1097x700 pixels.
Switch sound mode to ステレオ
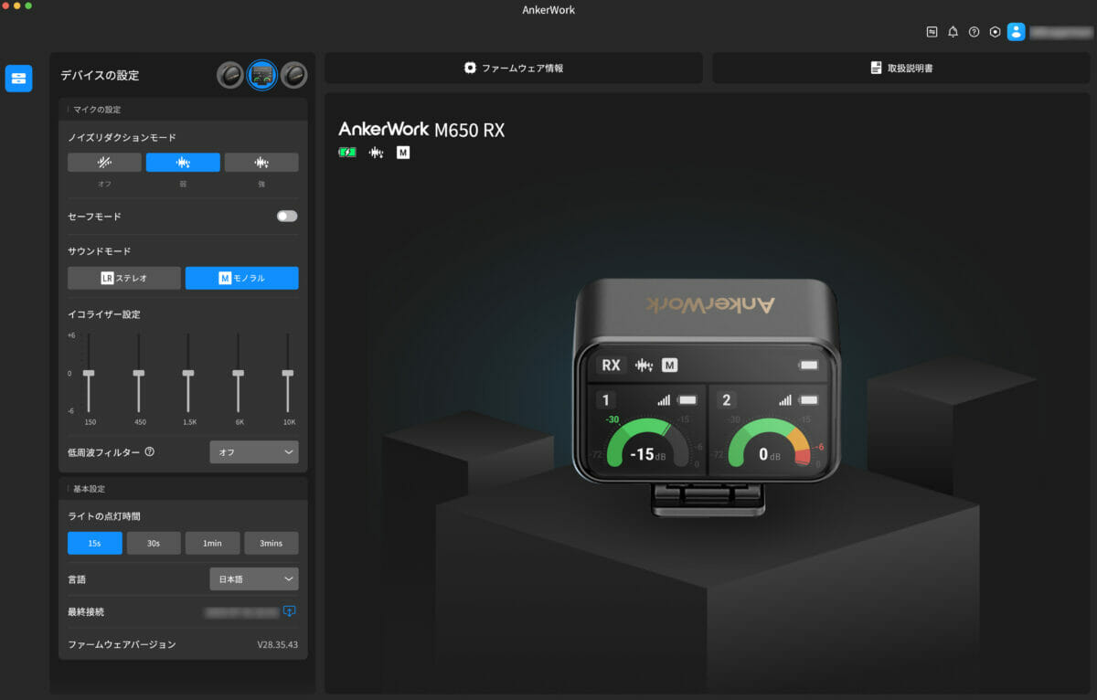124,278
